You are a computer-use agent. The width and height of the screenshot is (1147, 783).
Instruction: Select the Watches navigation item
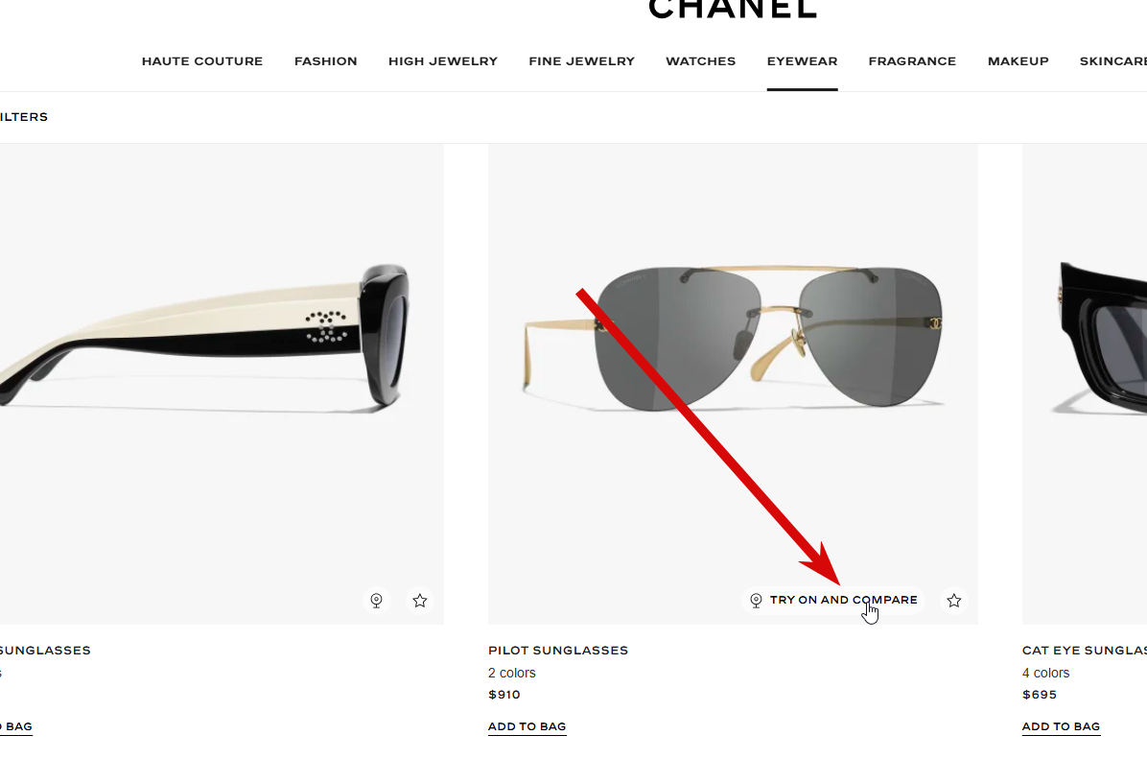point(700,61)
